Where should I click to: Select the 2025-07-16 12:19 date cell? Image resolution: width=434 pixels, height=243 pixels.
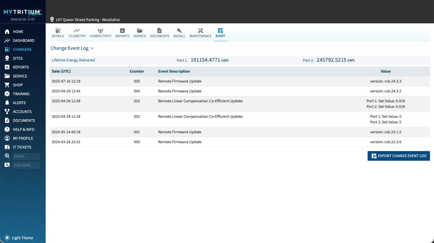click(x=66, y=81)
